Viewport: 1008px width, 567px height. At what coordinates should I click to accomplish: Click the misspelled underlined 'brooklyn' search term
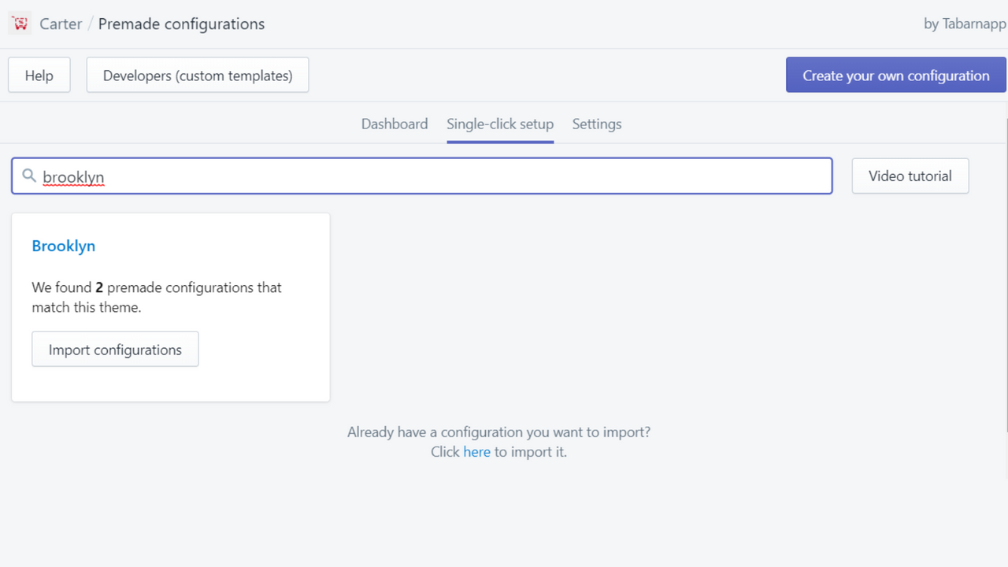pos(73,176)
